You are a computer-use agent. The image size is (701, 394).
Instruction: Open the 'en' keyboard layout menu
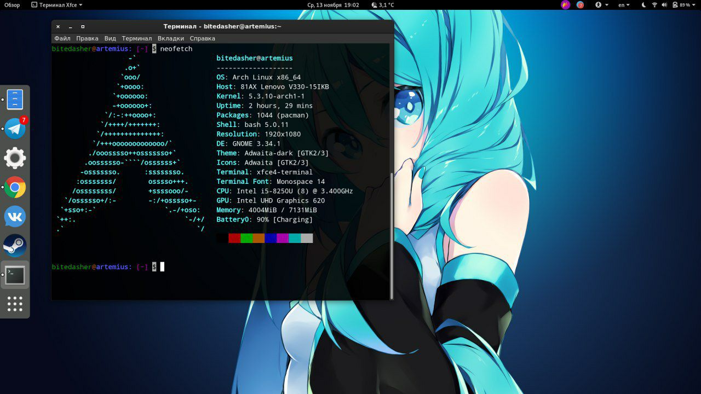point(624,5)
